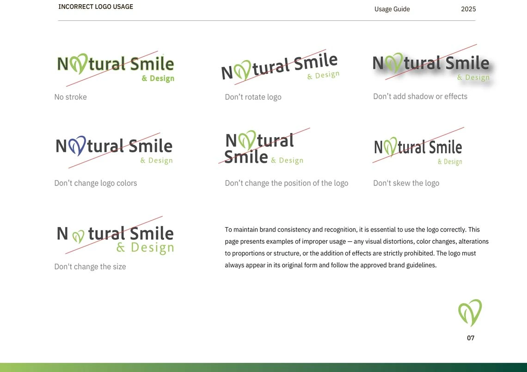Select the resized logo with small heart
Screen dimensions: 527x372
(x=115, y=235)
